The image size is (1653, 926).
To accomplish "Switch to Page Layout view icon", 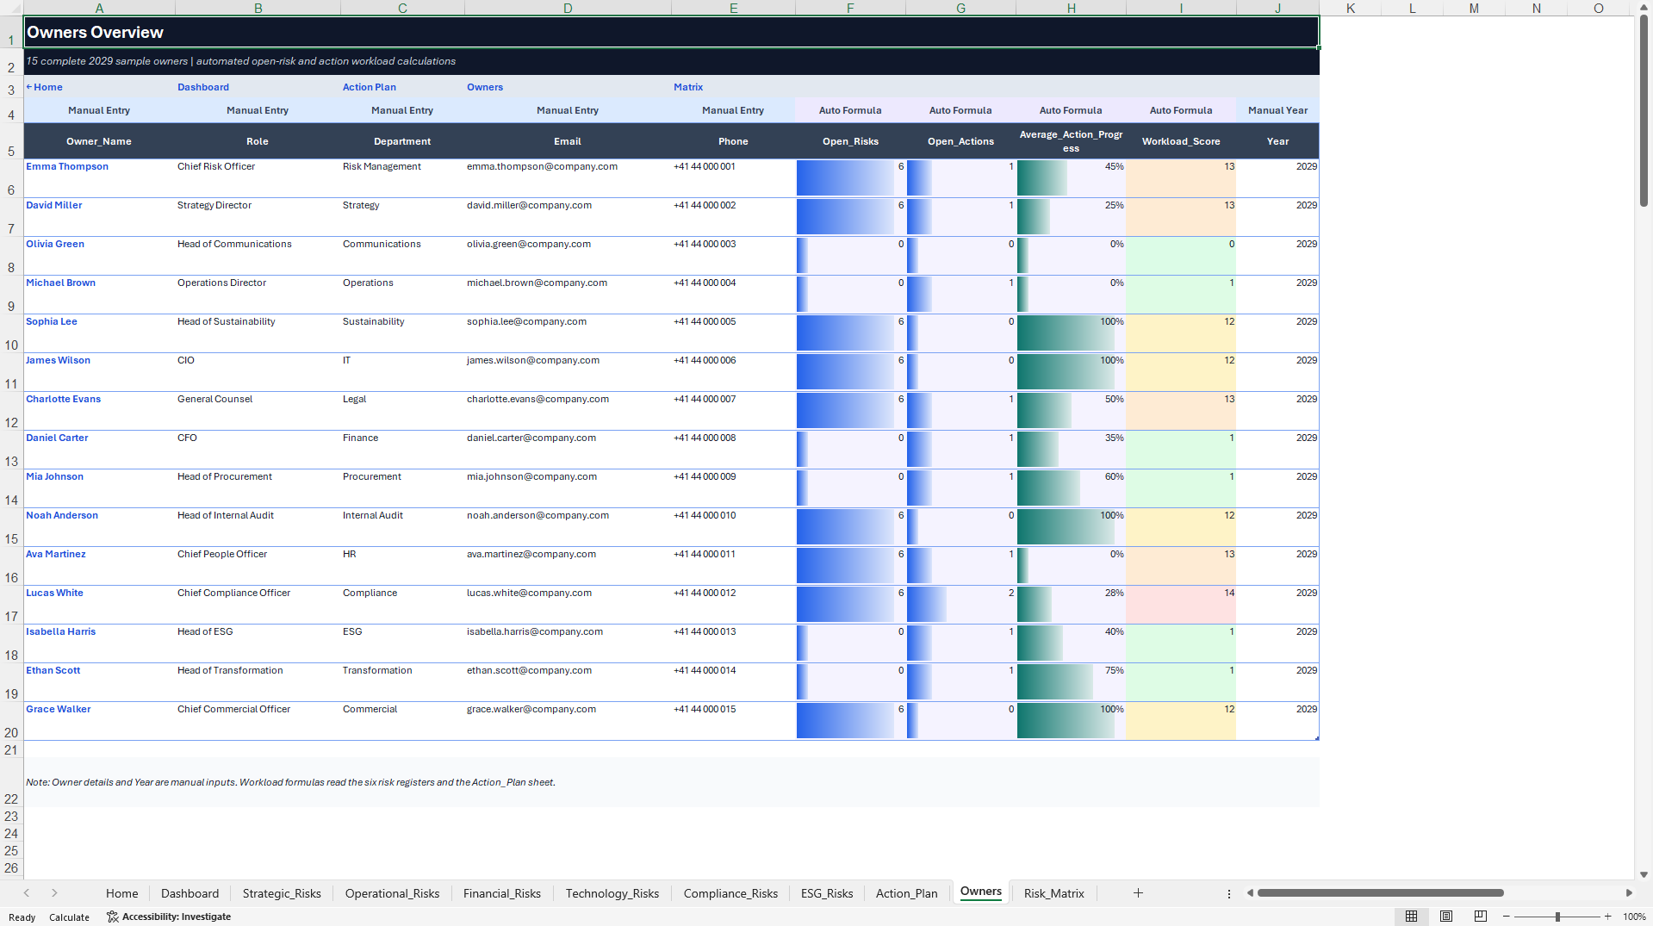I will pyautogui.click(x=1446, y=917).
